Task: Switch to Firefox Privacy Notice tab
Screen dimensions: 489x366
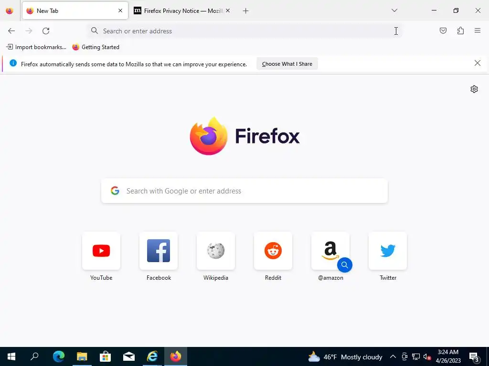Action: 182,10
